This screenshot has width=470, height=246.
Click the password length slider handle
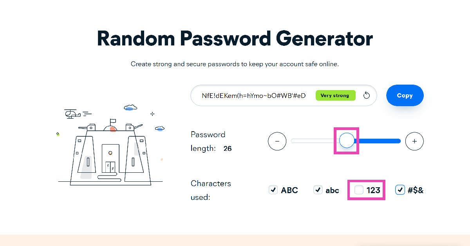[x=347, y=141]
